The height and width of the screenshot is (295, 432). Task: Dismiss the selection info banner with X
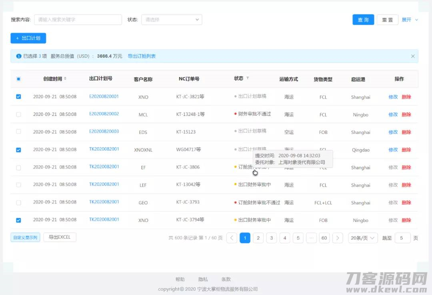413,56
